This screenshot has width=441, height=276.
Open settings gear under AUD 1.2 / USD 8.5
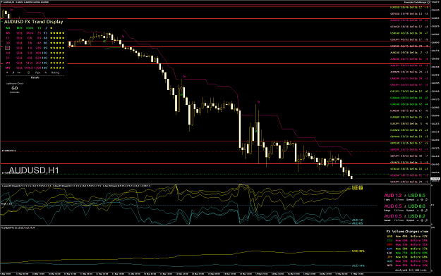tap(422, 200)
